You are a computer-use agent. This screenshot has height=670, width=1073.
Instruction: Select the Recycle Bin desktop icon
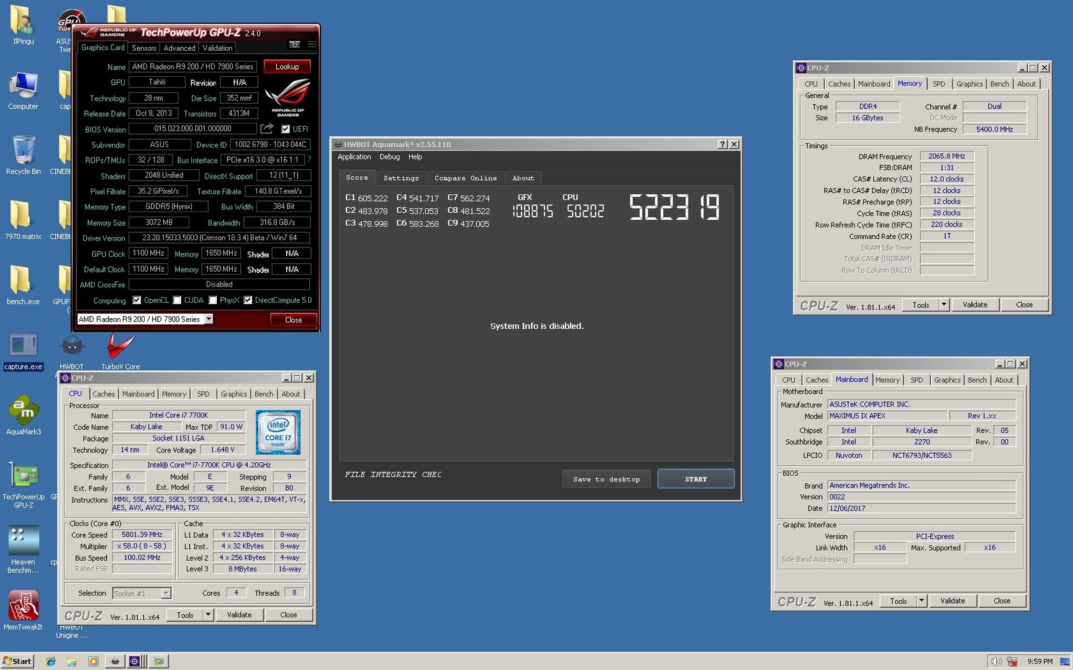[x=23, y=155]
